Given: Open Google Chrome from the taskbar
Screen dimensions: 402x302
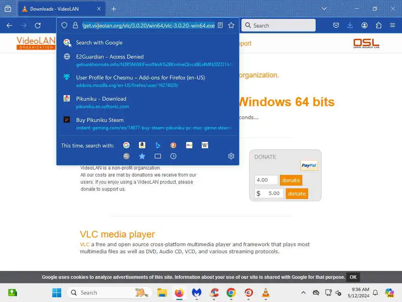Looking at the screenshot, I should click(231, 293).
